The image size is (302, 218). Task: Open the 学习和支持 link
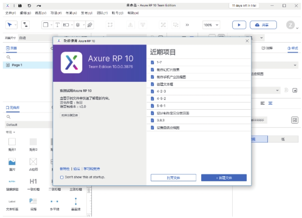coord(92,169)
